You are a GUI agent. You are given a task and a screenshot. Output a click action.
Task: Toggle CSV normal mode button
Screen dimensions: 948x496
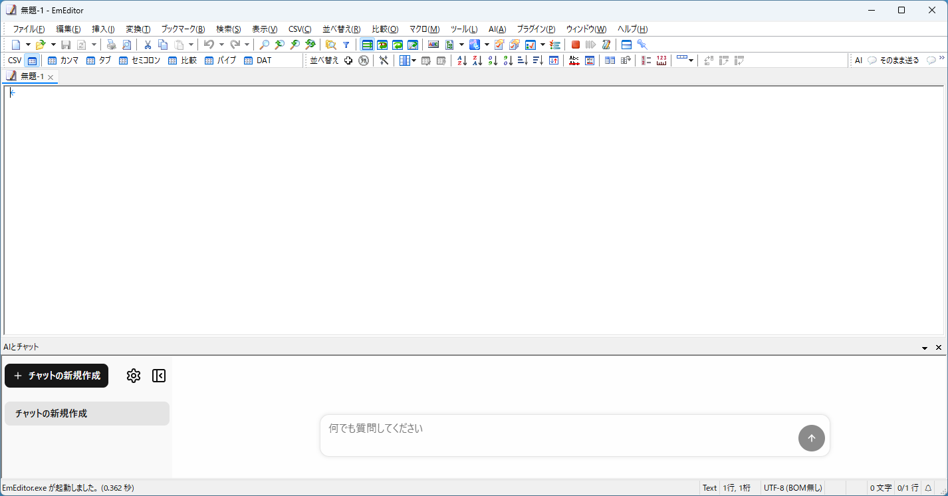click(x=31, y=61)
